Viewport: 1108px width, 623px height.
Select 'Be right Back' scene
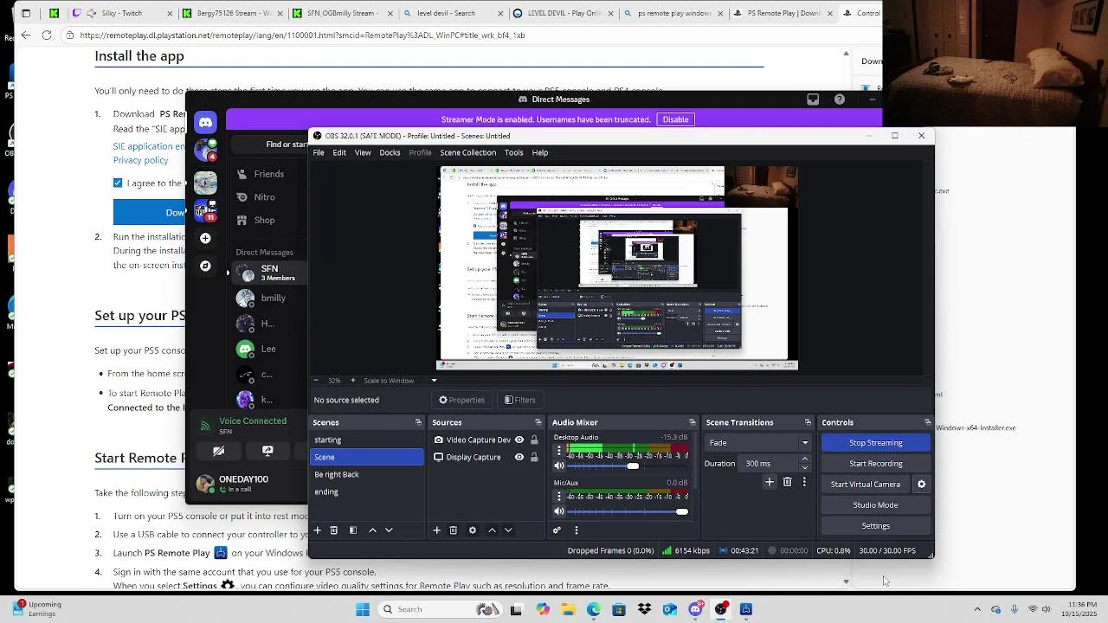tap(367, 474)
